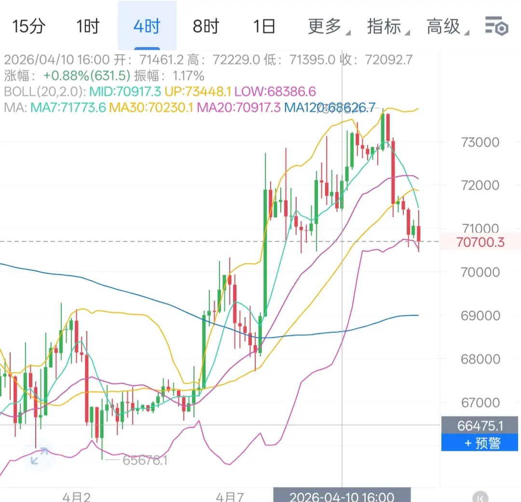The height and width of the screenshot is (502, 521).
Task: Switch to the 1日 timeframe
Action: coord(264,26)
